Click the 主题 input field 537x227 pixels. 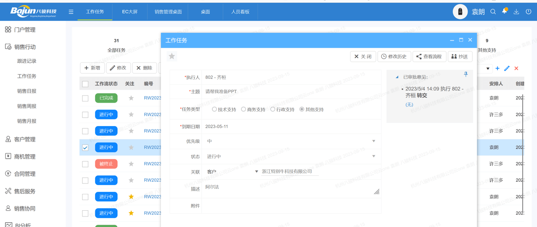coord(291,91)
